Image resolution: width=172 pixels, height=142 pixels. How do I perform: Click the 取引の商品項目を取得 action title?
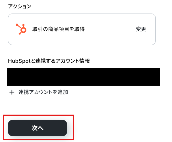[59, 29]
